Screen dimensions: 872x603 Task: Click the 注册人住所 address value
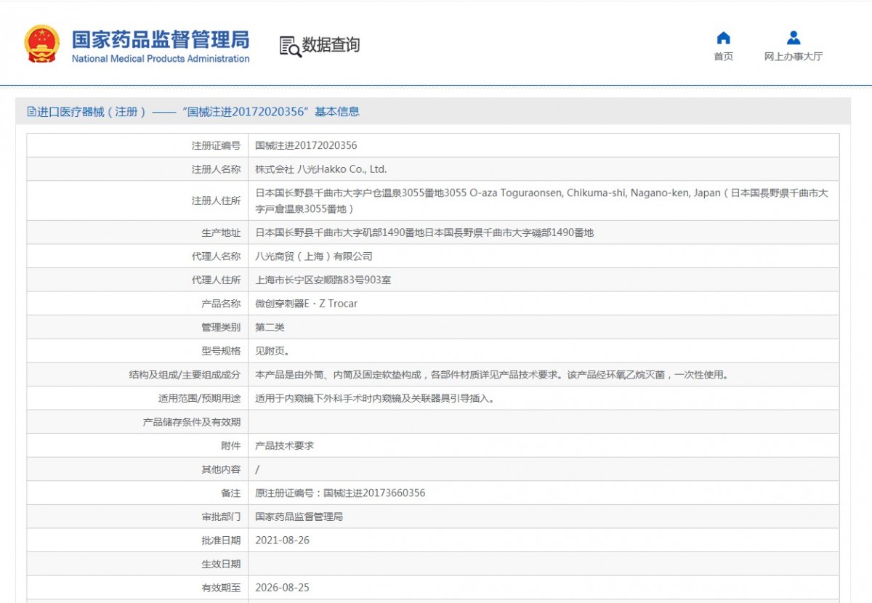[x=541, y=201]
